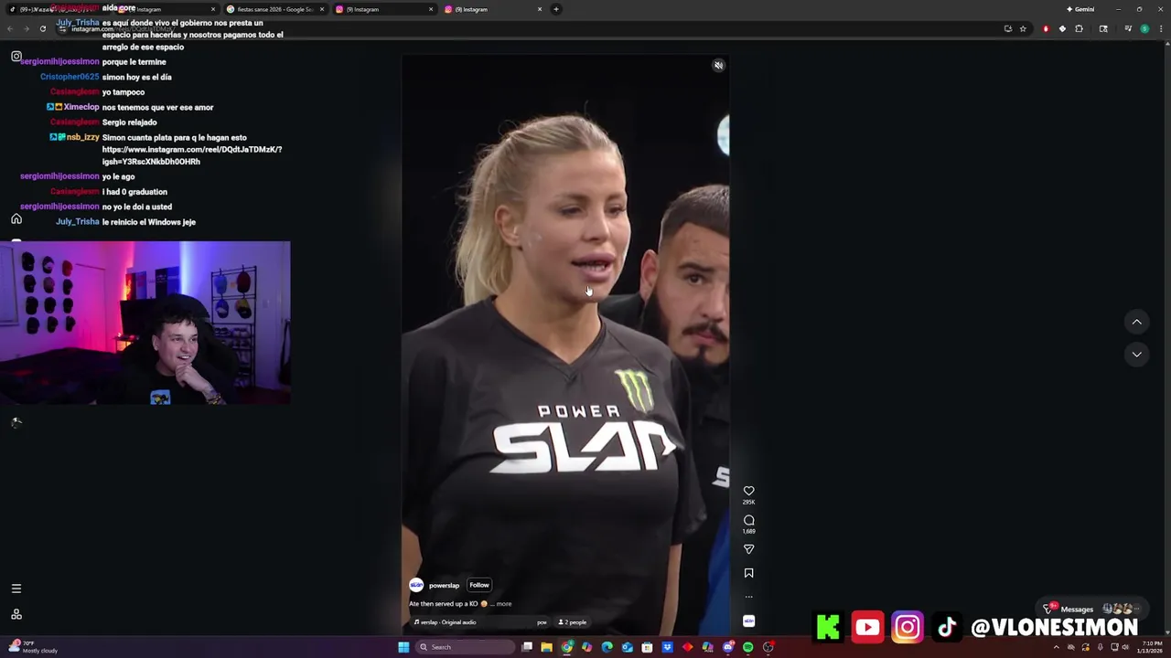Switch to the last "(9) Instagram" browser tab
Screen dimensions: 1171x658
(x=493, y=9)
